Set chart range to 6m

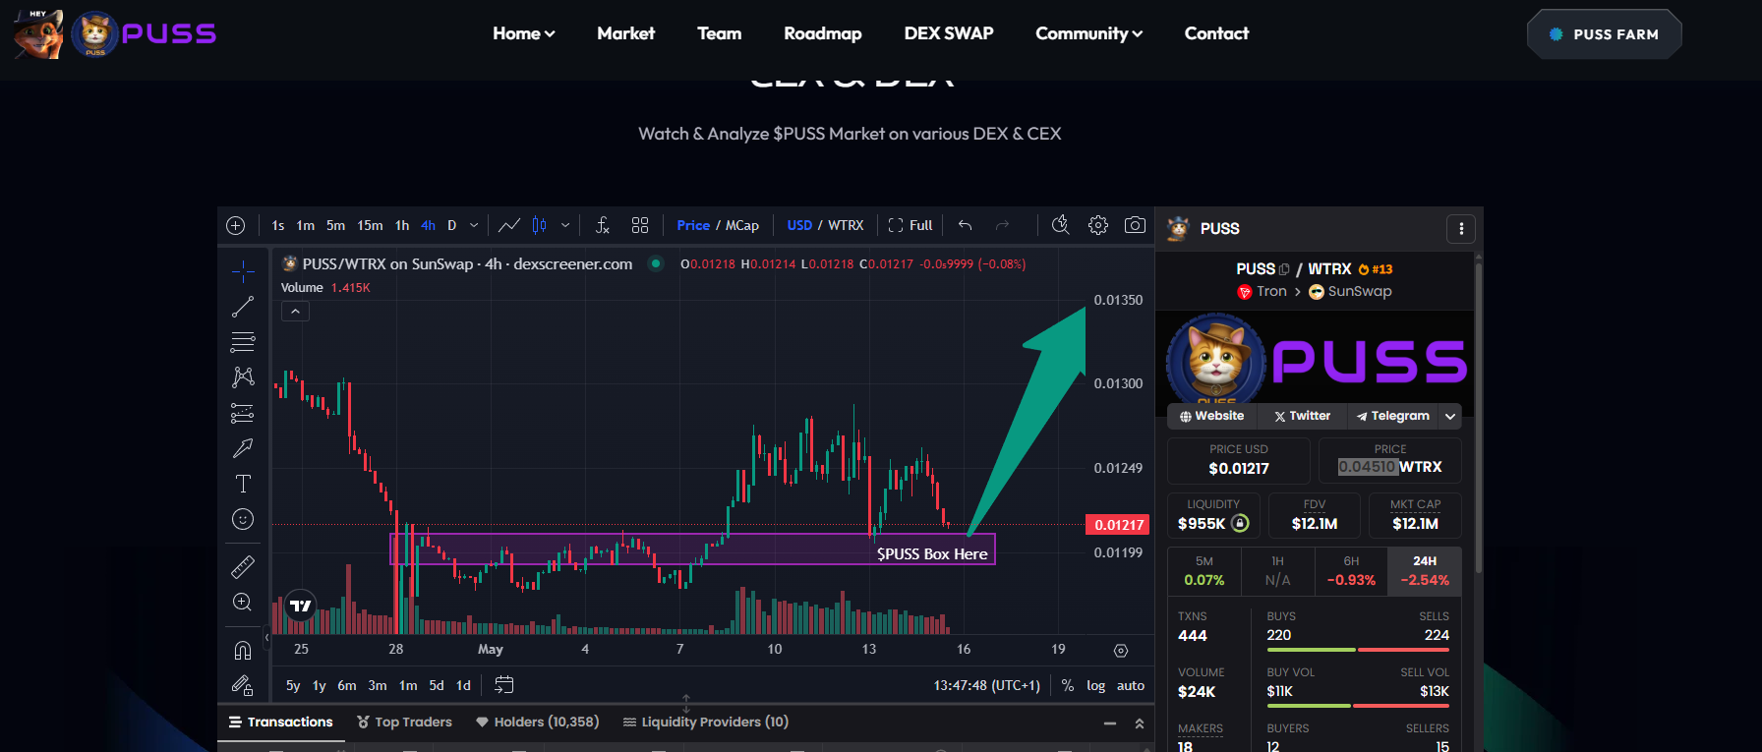click(347, 685)
